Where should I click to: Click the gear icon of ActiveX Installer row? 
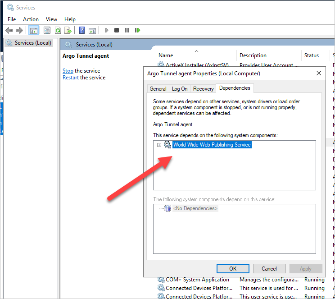pos(161,64)
